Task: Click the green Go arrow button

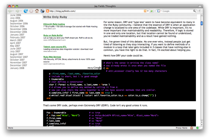Action: tap(152, 11)
